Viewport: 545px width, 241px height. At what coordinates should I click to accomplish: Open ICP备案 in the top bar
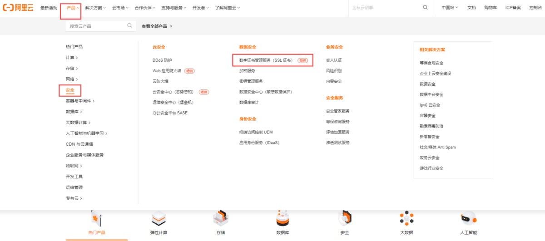click(513, 8)
